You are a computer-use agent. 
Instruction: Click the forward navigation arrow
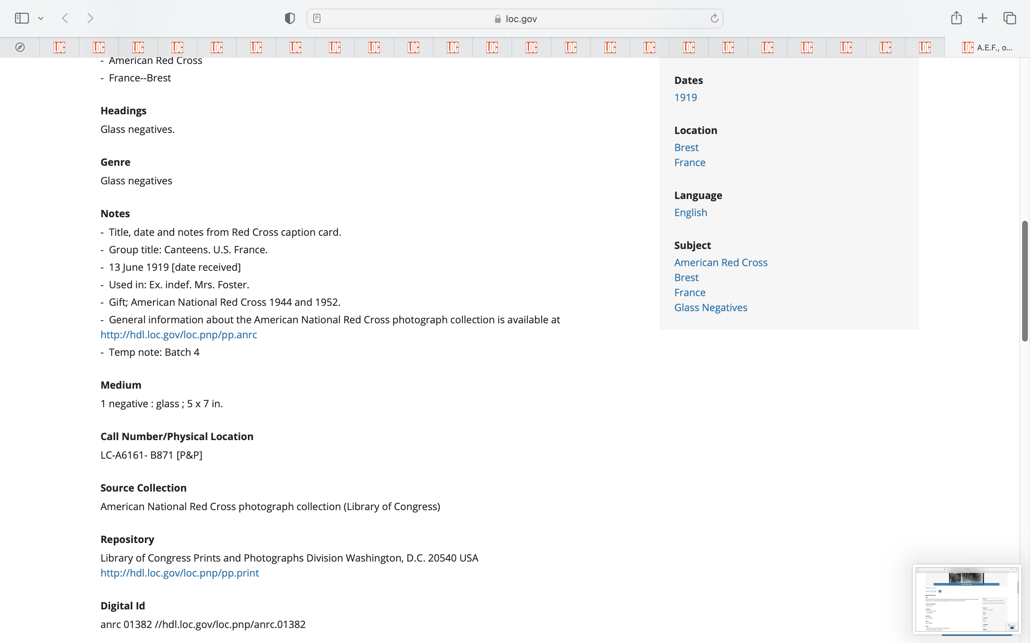click(90, 18)
